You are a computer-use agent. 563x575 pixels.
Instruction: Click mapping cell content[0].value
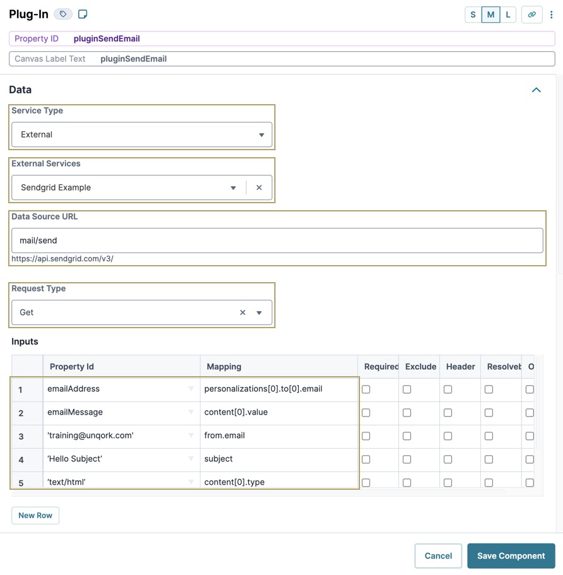279,413
